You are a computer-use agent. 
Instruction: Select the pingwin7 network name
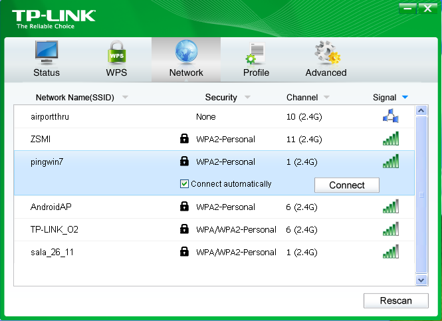click(x=47, y=162)
